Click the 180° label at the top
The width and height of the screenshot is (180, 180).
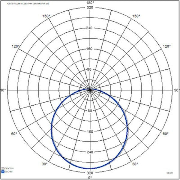[x=90, y=3]
